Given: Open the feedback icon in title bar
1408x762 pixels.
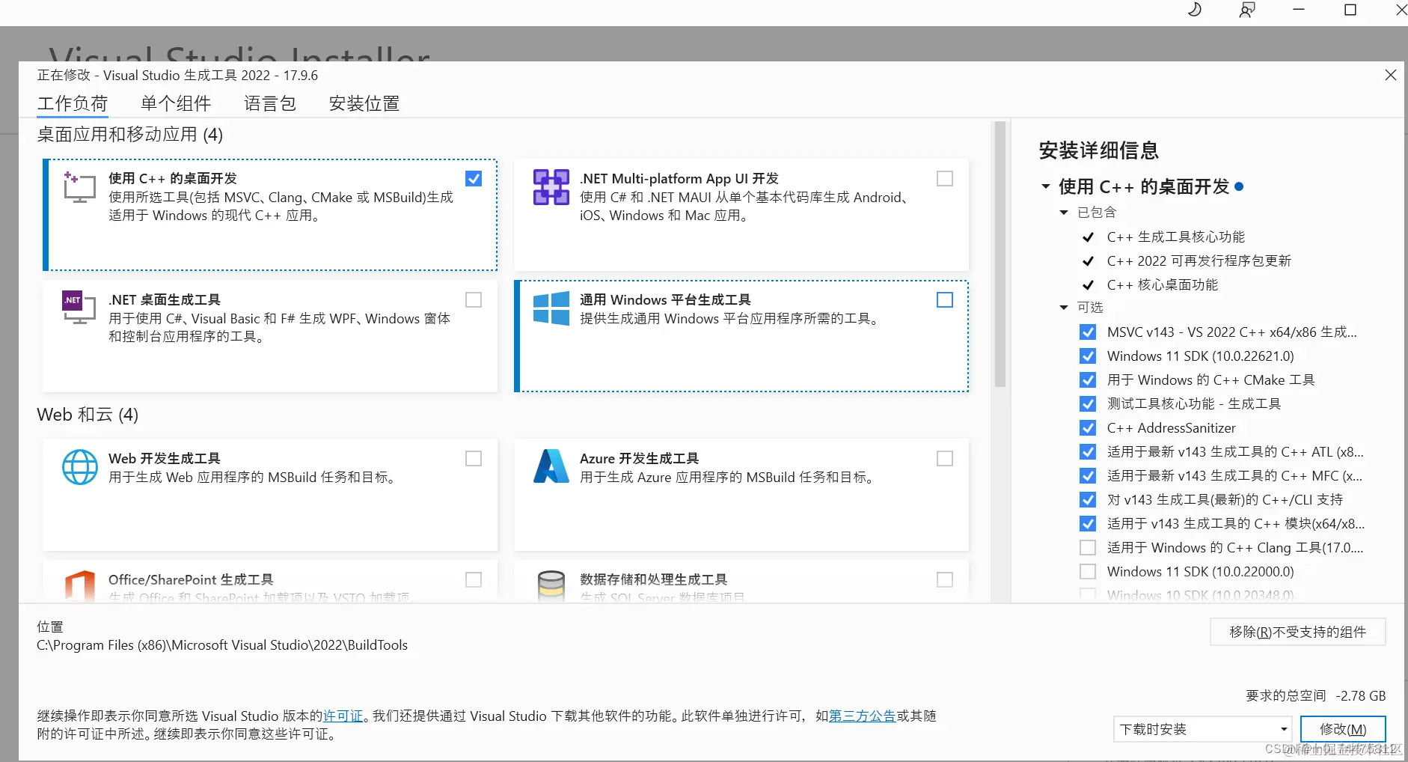Looking at the screenshot, I should tap(1246, 10).
